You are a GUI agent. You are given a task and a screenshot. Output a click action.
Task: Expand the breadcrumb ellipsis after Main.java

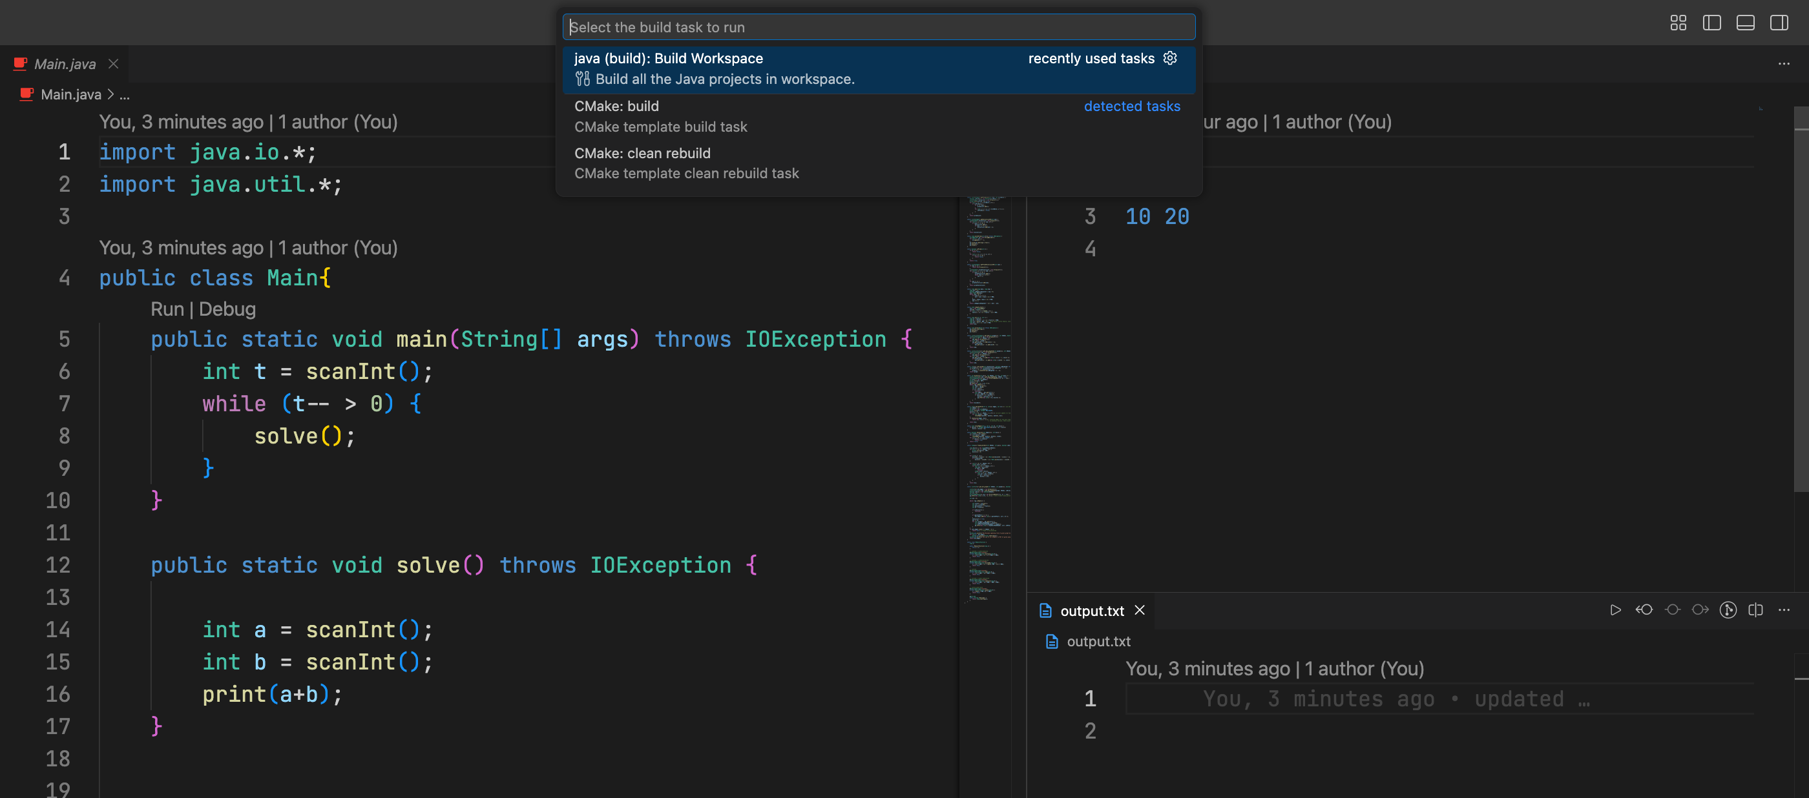125,95
